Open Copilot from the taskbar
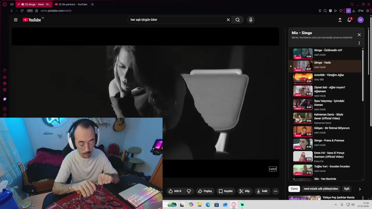 [191, 205]
